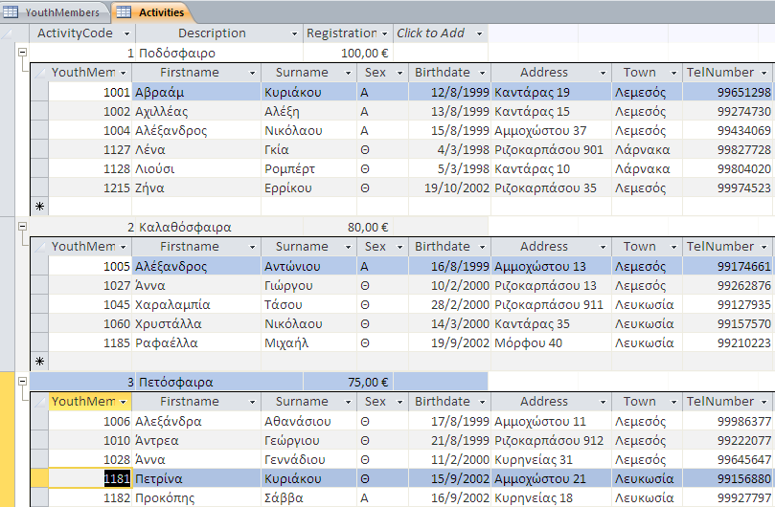
Task: Select row selector for member 1181
Action: click(39, 478)
